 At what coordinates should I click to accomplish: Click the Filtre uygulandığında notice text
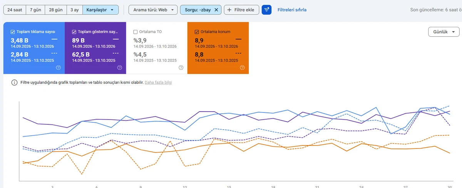(x=82, y=82)
